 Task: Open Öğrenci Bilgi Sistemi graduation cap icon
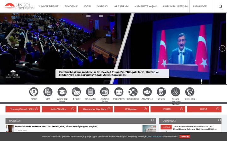pos(62,92)
